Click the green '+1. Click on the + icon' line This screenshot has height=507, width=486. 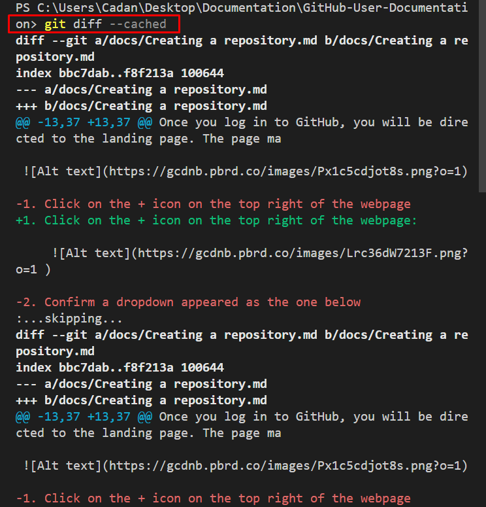(x=216, y=220)
